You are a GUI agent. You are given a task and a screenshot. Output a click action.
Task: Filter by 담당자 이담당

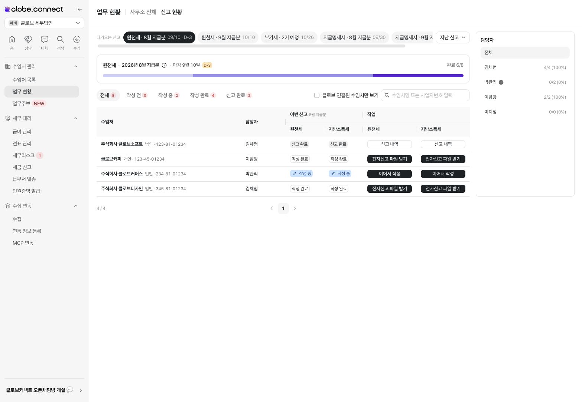click(x=525, y=97)
